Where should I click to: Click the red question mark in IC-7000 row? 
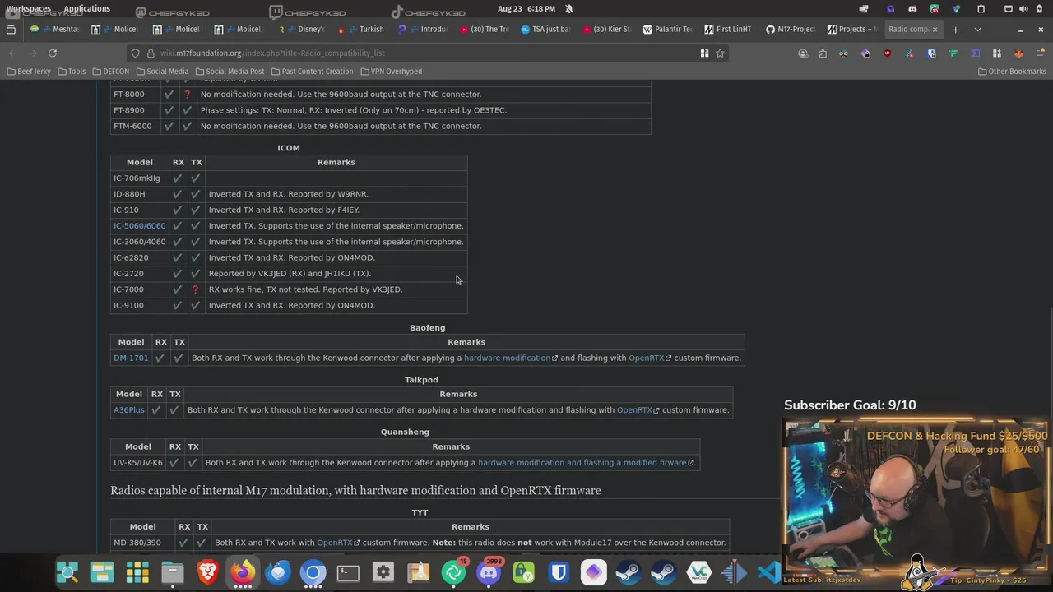coord(195,289)
